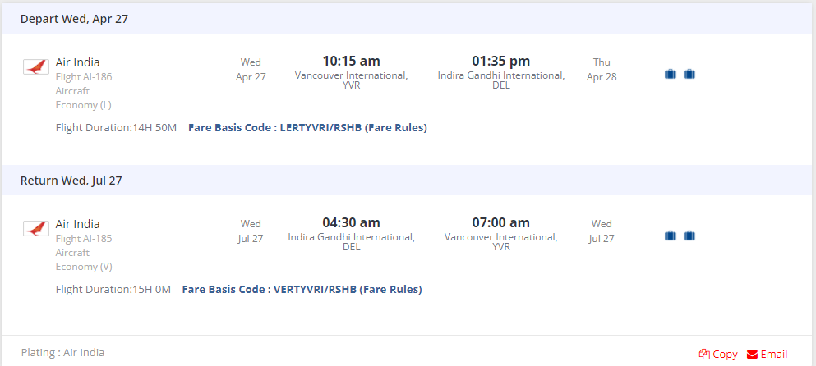Screen dimensions: 816x366
Task: Click second baggage icon on return flight
Action: coord(689,236)
